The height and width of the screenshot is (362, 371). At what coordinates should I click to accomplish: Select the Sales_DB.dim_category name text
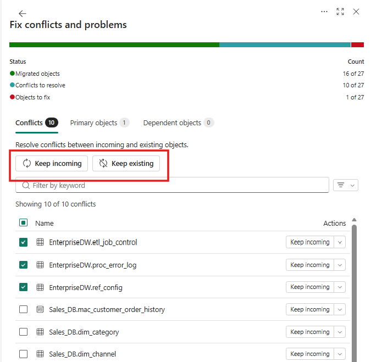(x=84, y=332)
